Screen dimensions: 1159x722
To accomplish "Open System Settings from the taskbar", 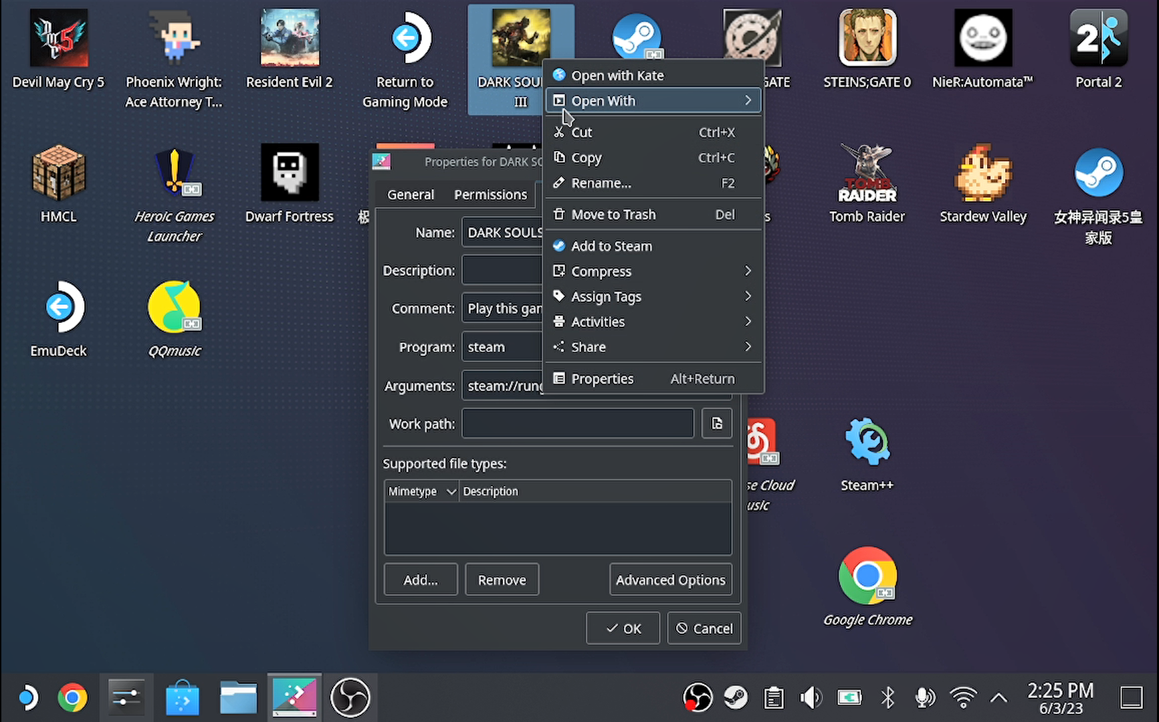I will tap(126, 698).
